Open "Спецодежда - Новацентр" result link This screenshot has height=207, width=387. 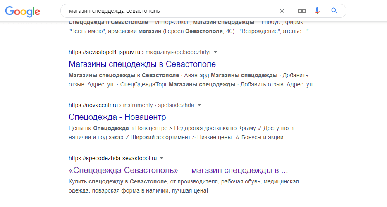click(x=117, y=117)
